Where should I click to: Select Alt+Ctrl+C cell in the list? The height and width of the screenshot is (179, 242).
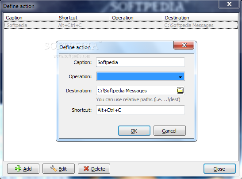tap(70, 25)
